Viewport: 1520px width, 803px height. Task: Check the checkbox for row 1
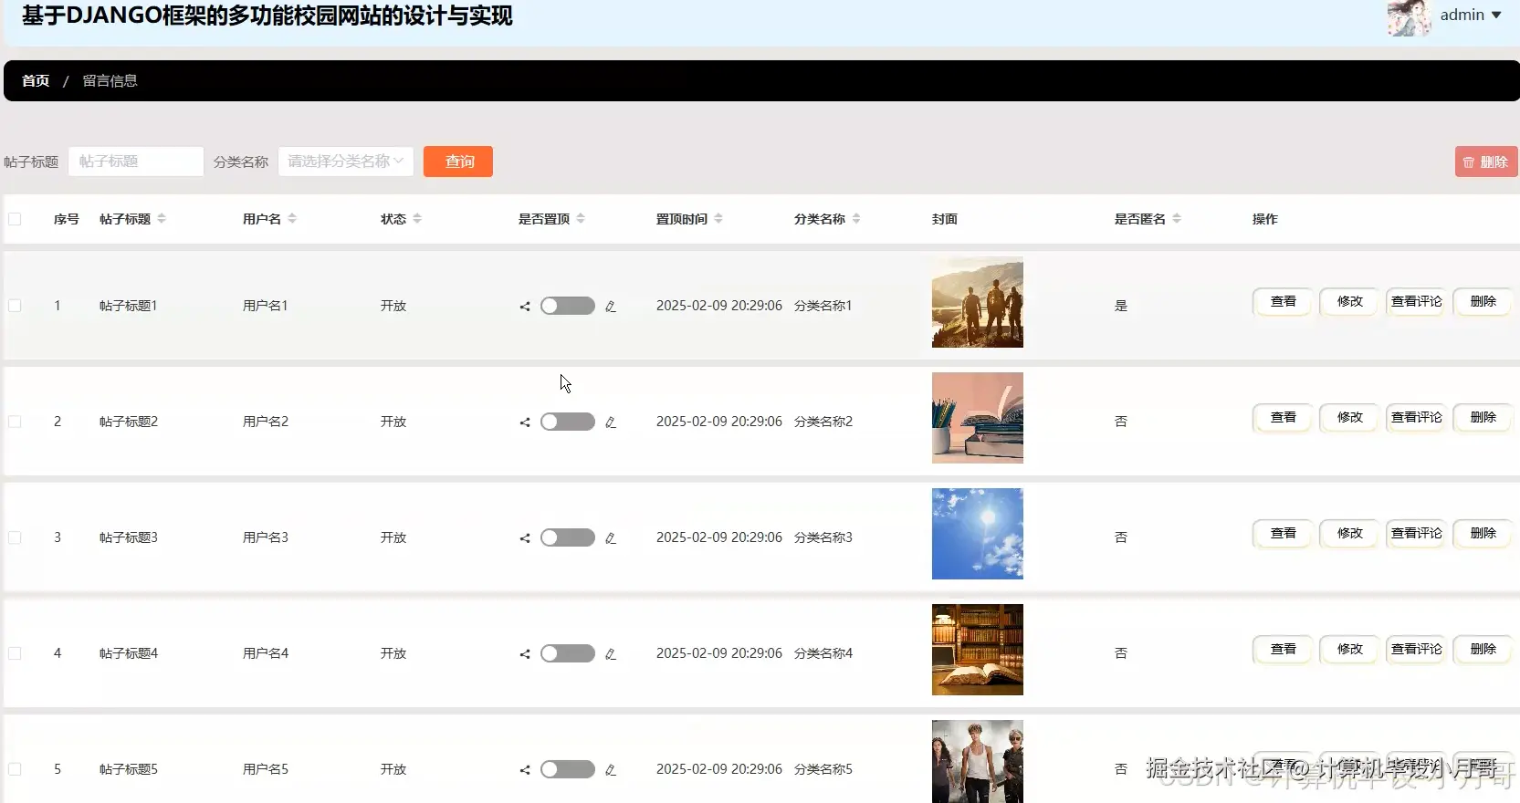(15, 306)
